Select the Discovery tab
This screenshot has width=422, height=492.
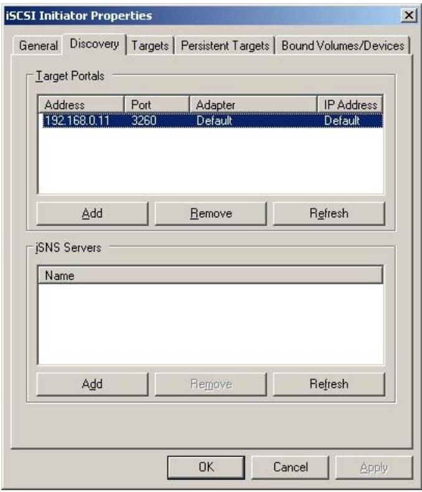[x=95, y=44]
